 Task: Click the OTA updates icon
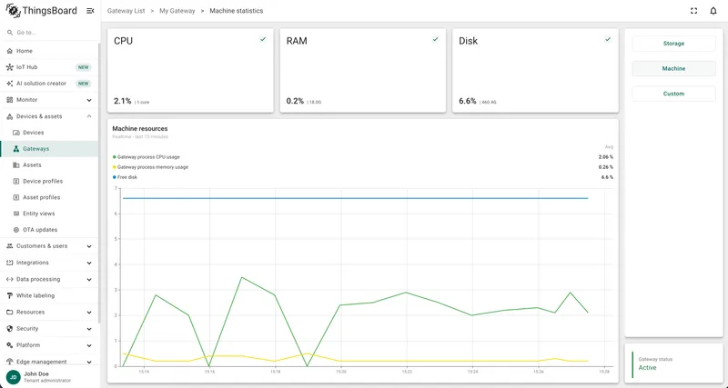[x=16, y=230]
